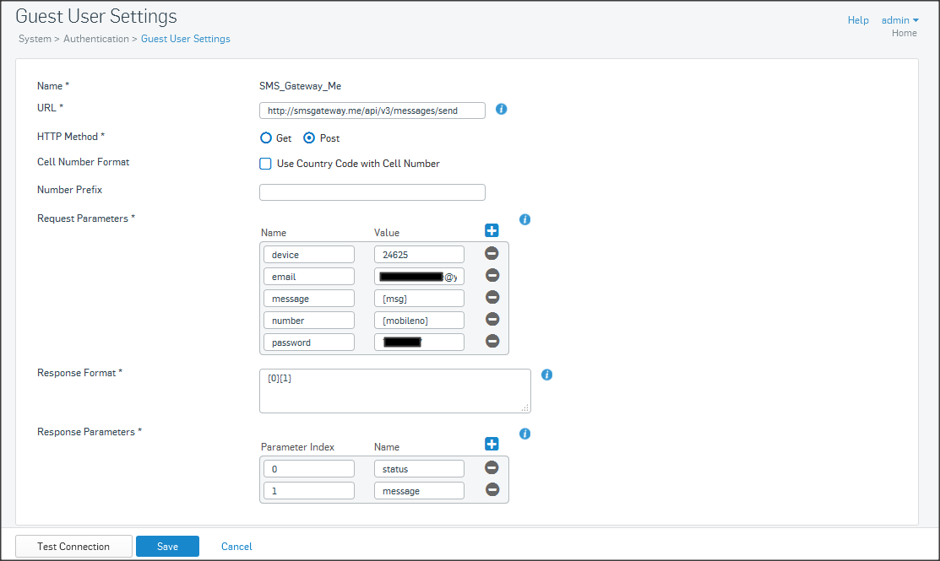Remove the device request parameter row
Image resolution: width=940 pixels, height=561 pixels.
point(492,253)
